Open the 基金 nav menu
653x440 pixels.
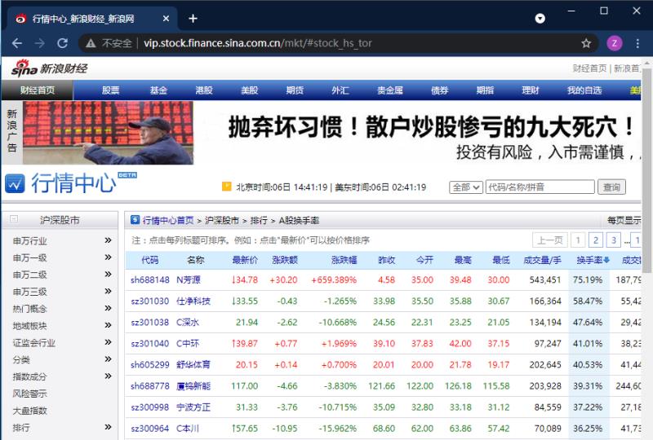pos(158,90)
